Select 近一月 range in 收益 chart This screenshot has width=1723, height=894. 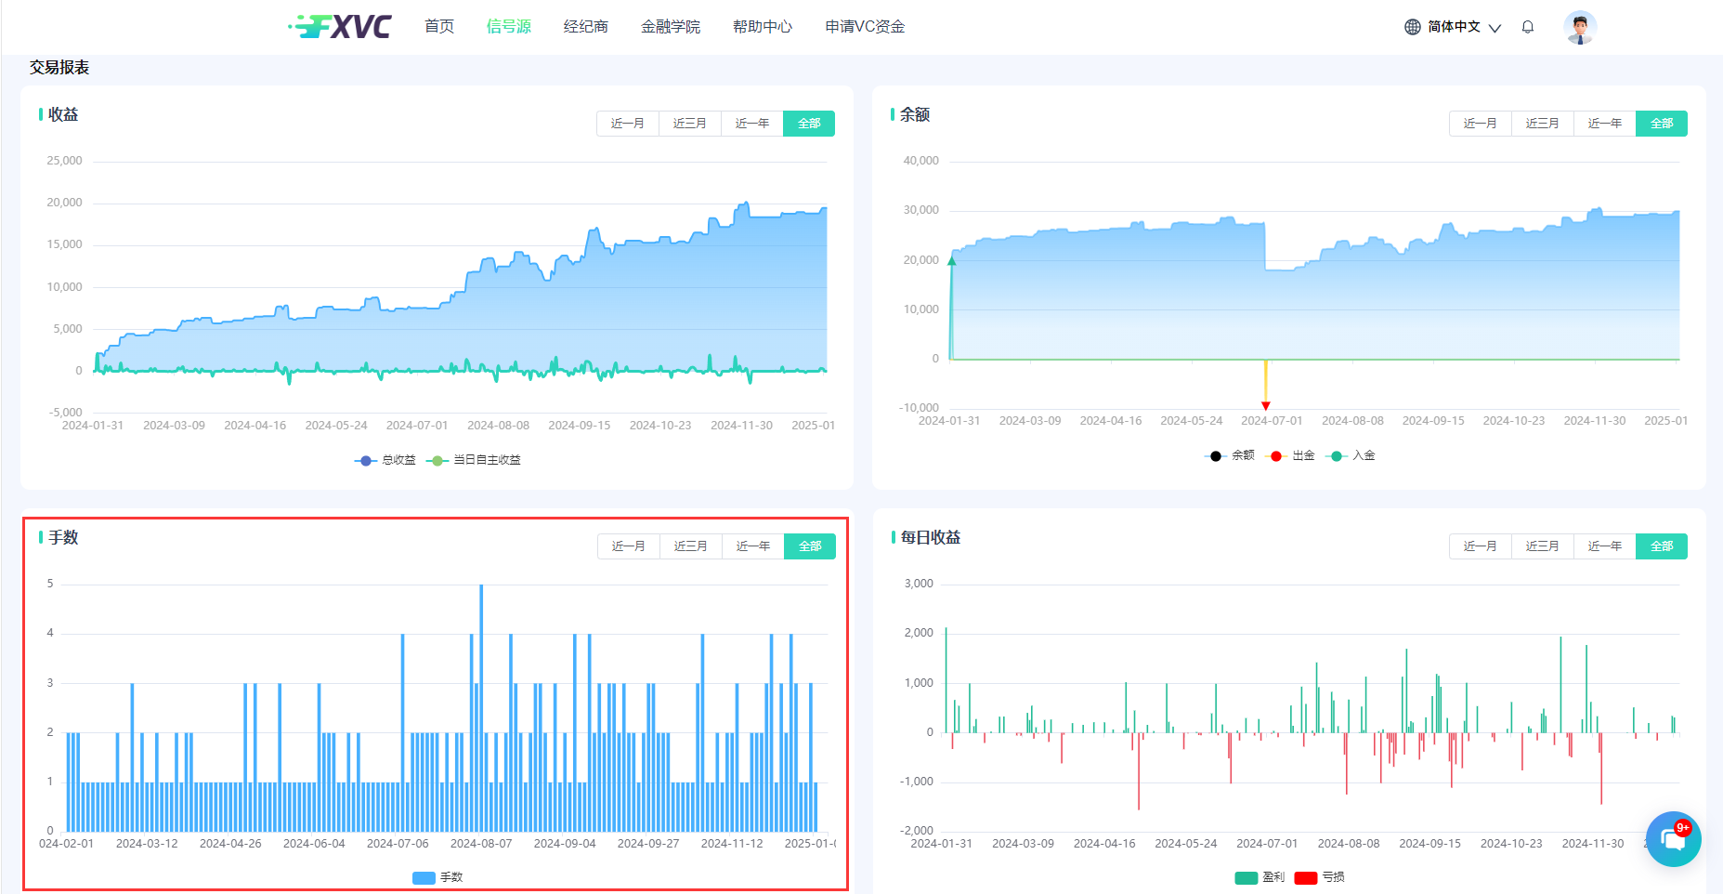tap(627, 124)
